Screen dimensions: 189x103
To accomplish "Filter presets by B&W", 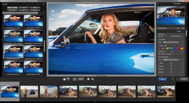I will click(x=35, y=8).
